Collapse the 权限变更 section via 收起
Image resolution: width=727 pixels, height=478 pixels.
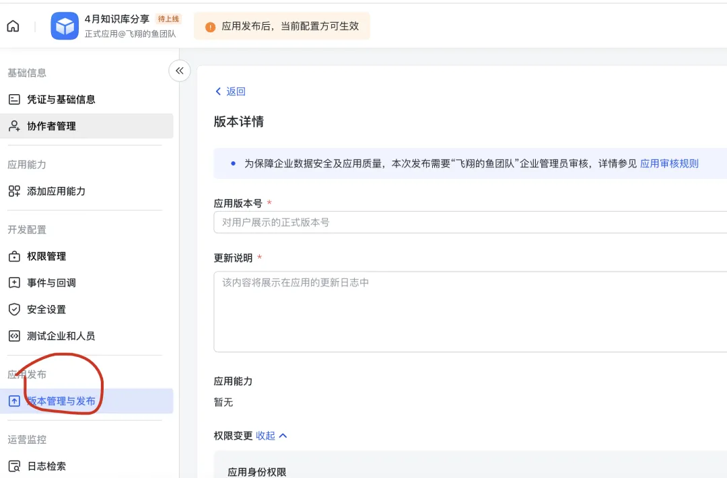point(265,436)
